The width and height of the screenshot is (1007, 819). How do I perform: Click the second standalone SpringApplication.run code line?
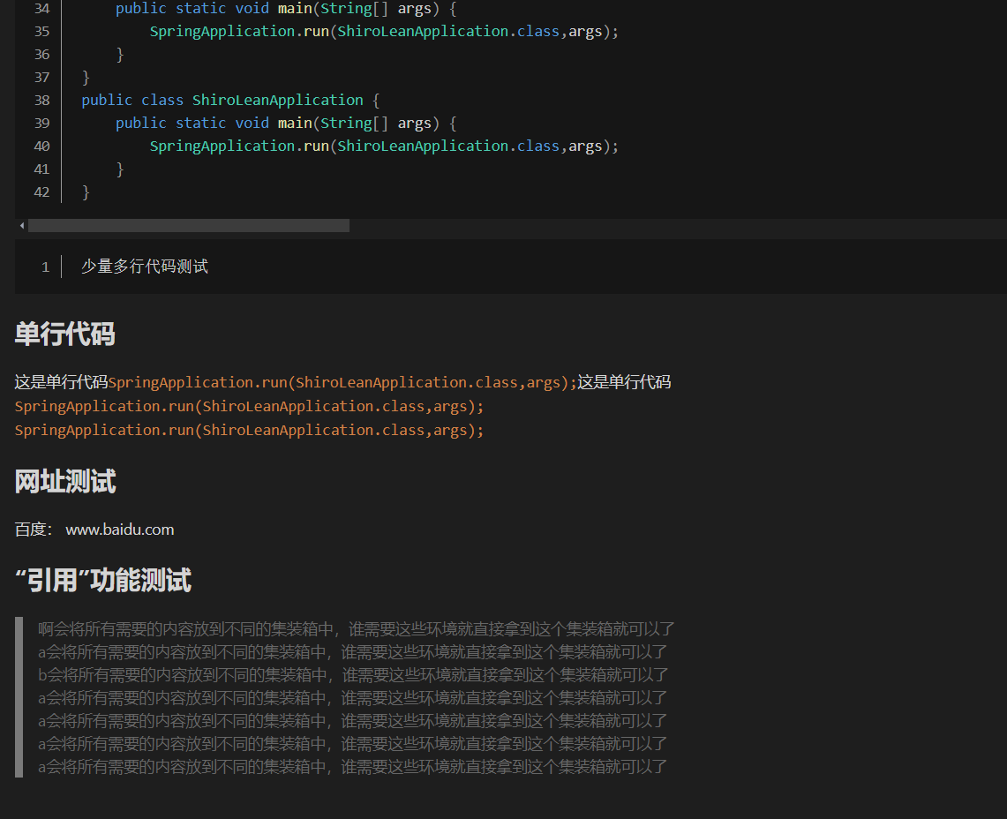(247, 430)
